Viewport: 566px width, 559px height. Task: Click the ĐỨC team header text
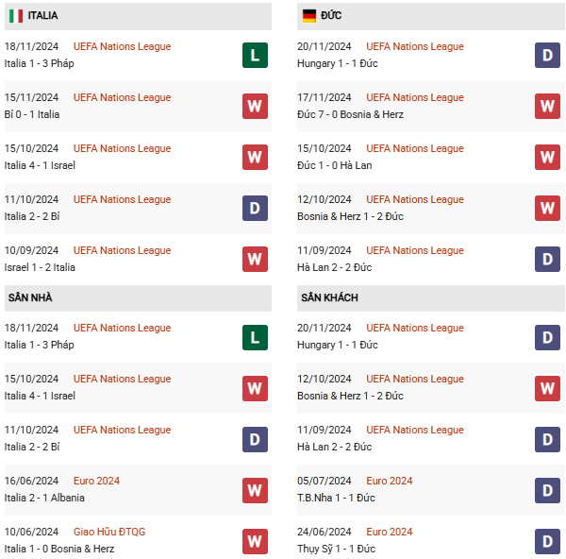click(331, 15)
